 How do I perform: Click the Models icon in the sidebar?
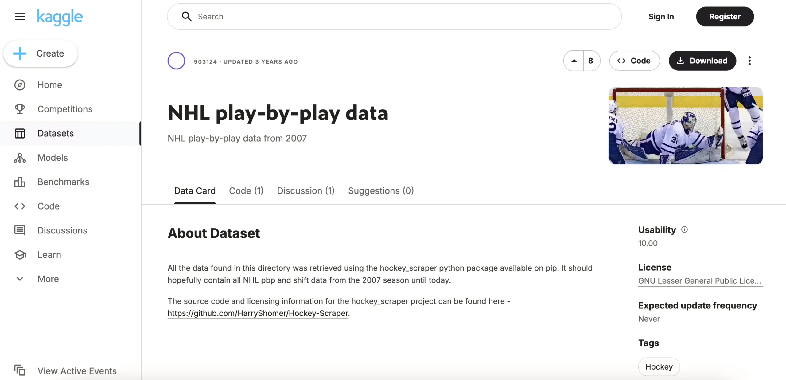pos(20,158)
